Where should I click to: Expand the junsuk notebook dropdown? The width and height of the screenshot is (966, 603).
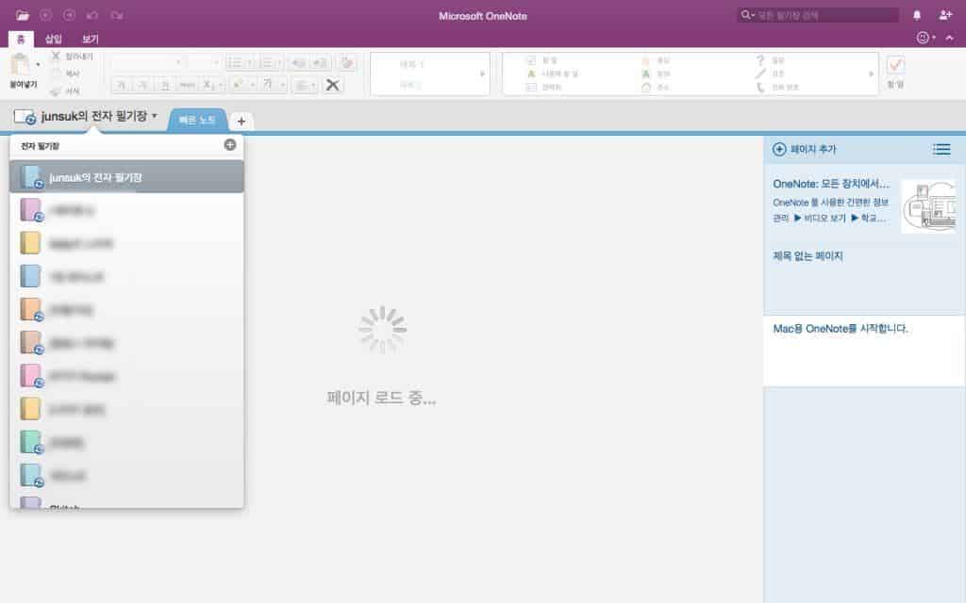point(155,116)
